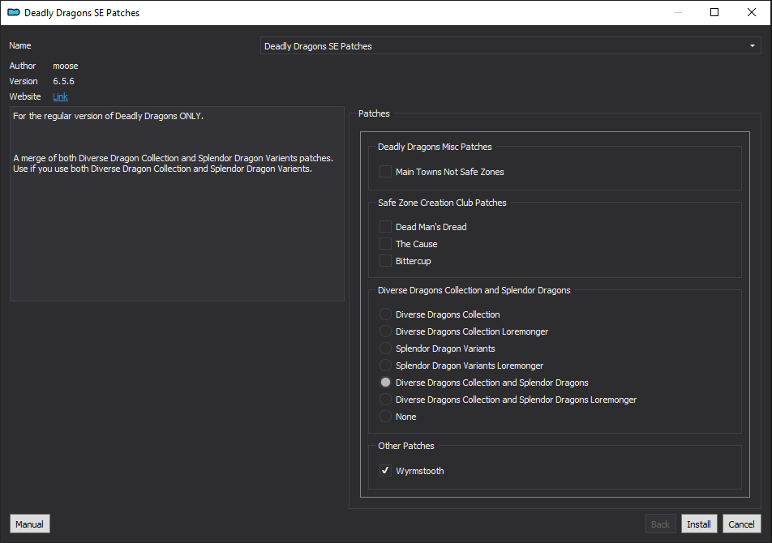
Task: Open the Name dropdown arrow
Action: (x=753, y=46)
